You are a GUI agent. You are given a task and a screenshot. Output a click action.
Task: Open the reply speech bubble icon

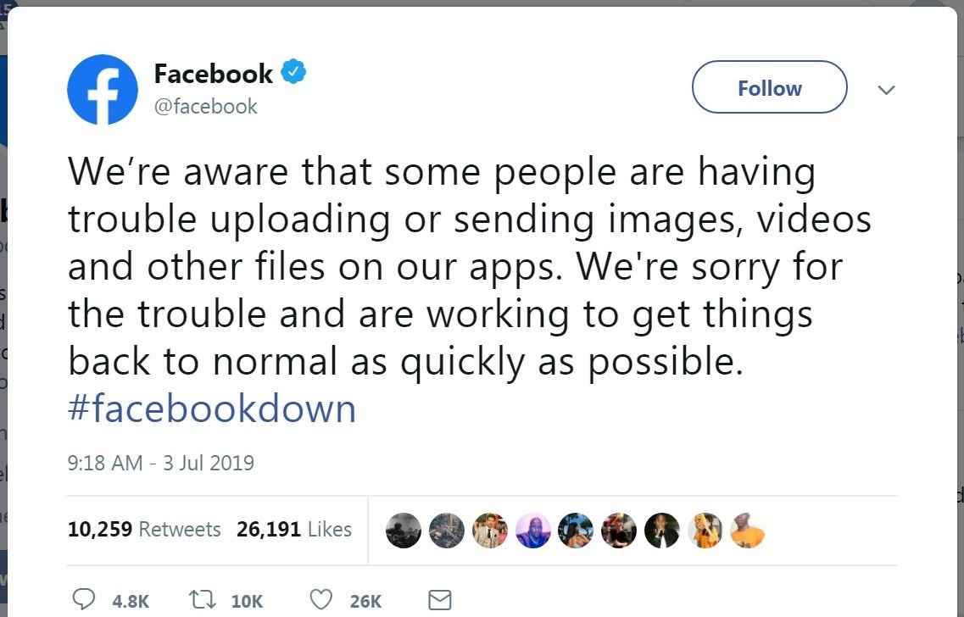tap(84, 599)
